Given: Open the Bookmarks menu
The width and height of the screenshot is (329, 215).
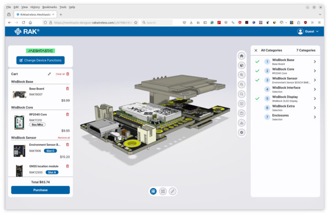Looking at the screenshot, I should pyautogui.click(x=50, y=7).
